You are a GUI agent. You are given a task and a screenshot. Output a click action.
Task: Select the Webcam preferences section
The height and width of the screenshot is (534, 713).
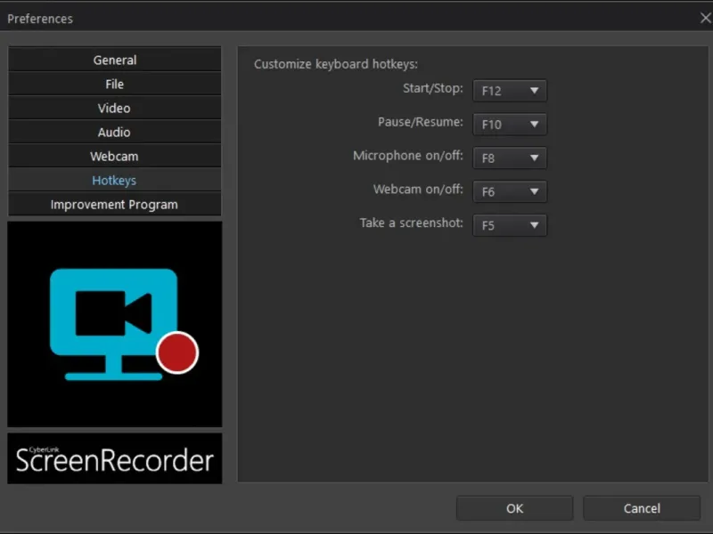click(115, 157)
